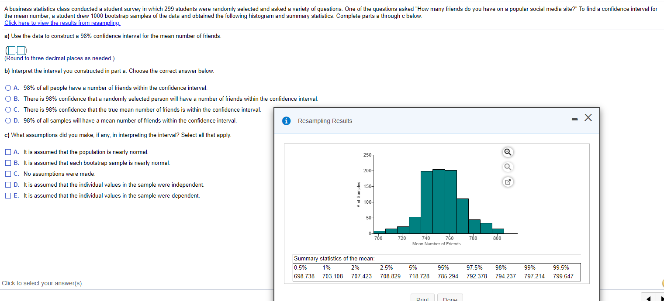Click the upper bound answer box

(22, 51)
